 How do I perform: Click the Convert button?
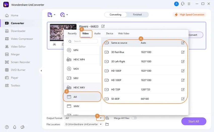pyautogui.click(x=195, y=35)
